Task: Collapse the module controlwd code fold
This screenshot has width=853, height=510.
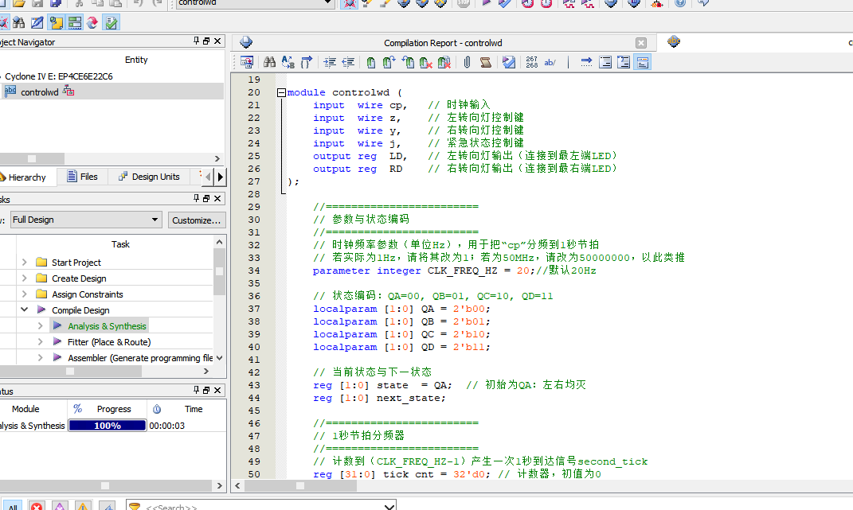Action: pos(281,92)
